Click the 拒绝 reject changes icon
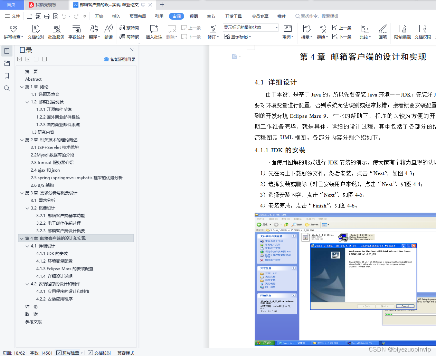The image size is (436, 356). coord(322,29)
